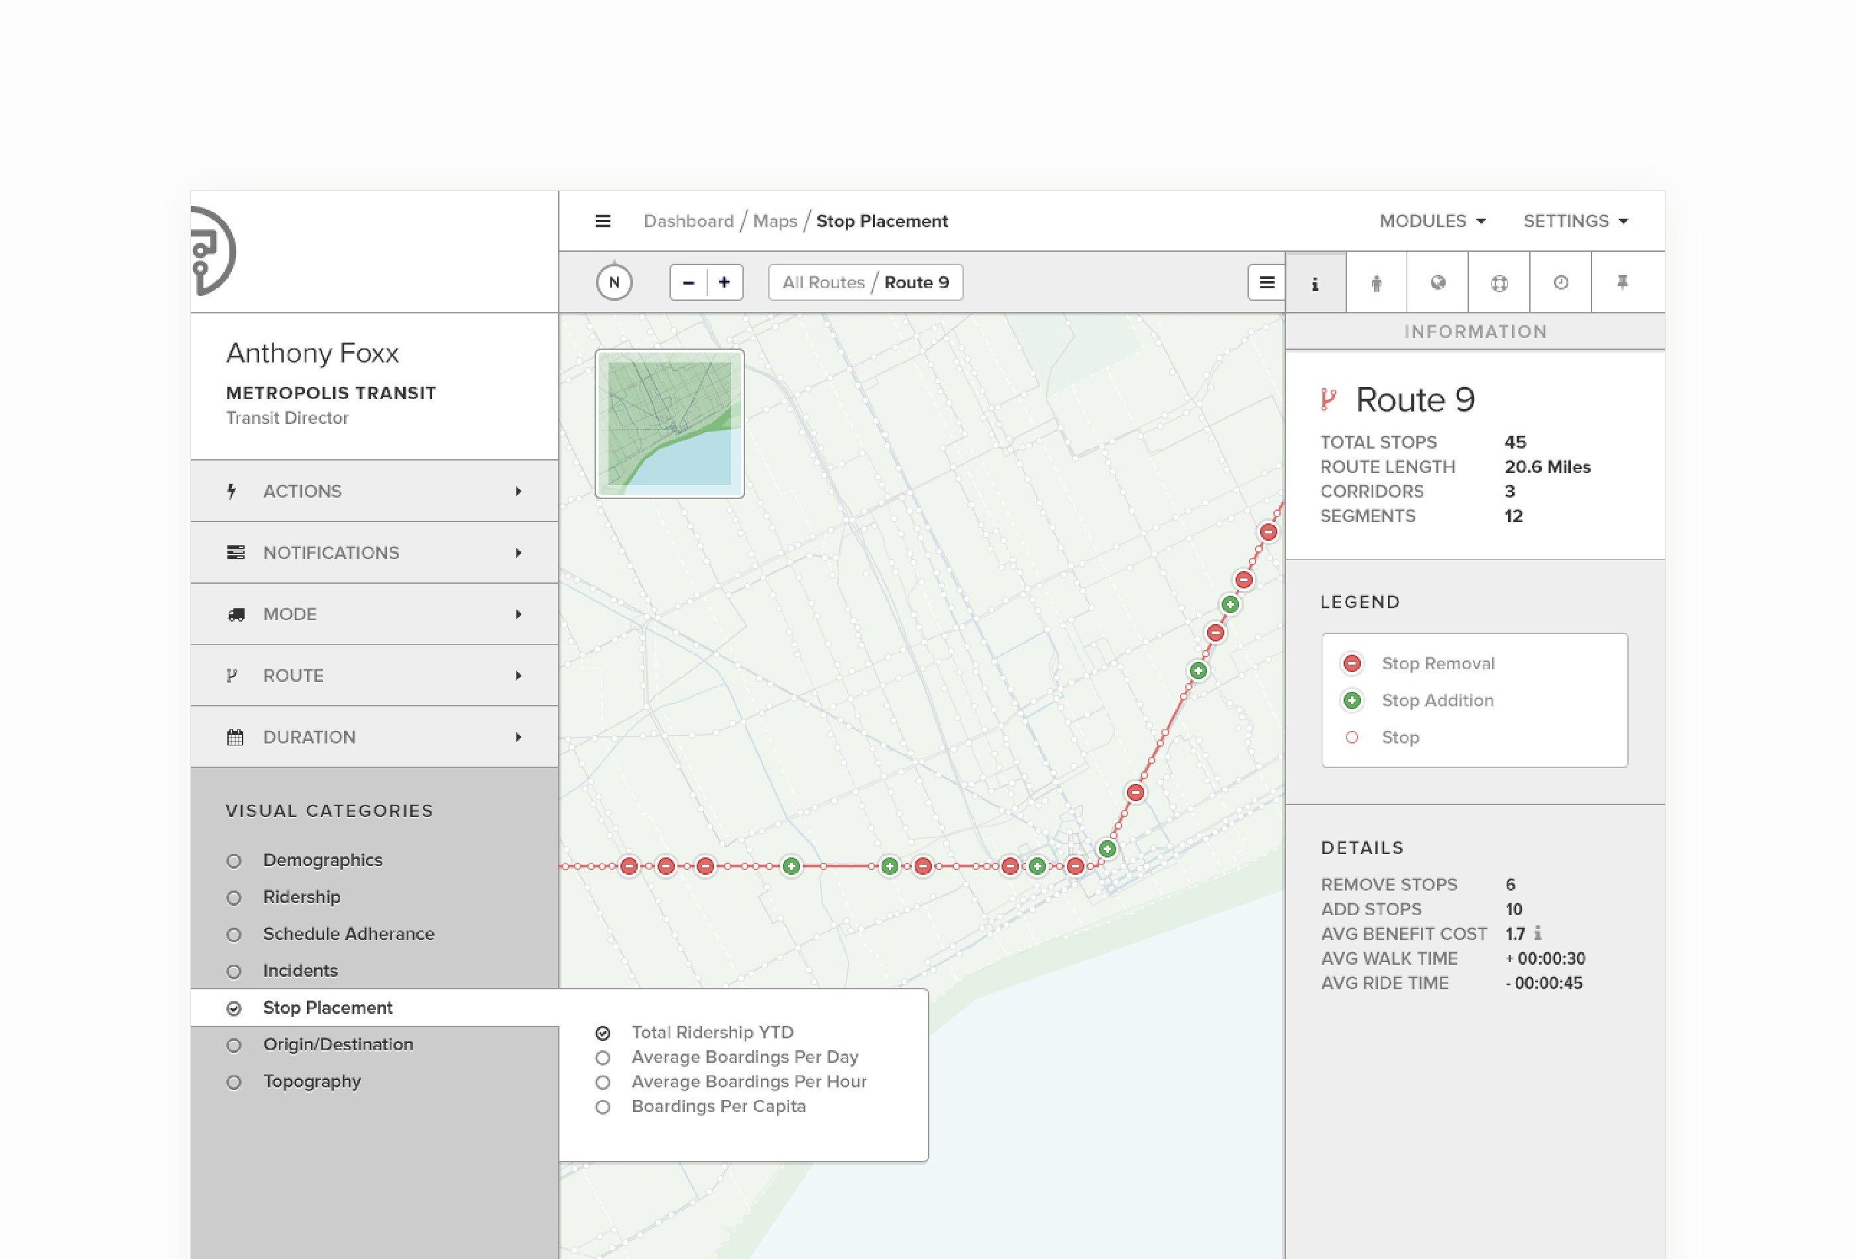Image resolution: width=1856 pixels, height=1259 pixels.
Task: Click the north compass icon
Action: click(x=614, y=282)
